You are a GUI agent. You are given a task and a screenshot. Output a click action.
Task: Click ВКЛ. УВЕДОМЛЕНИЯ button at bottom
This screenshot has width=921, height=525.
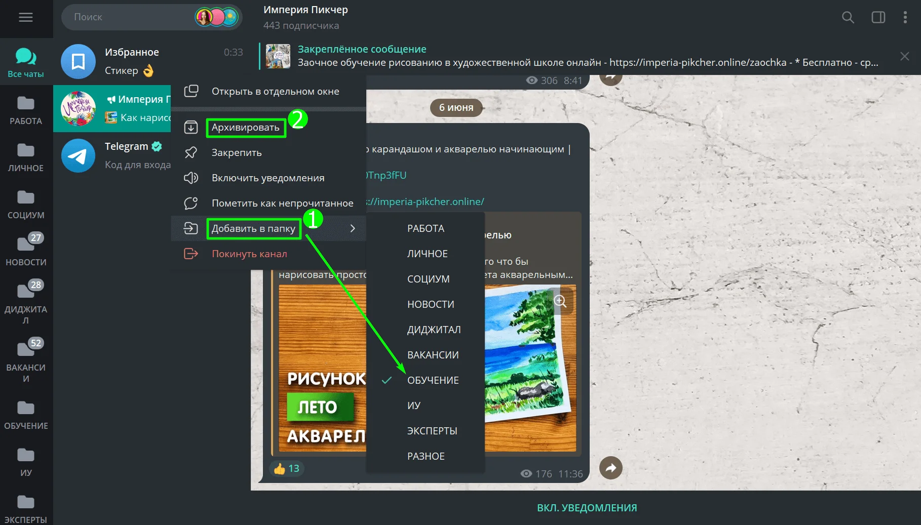(x=587, y=508)
